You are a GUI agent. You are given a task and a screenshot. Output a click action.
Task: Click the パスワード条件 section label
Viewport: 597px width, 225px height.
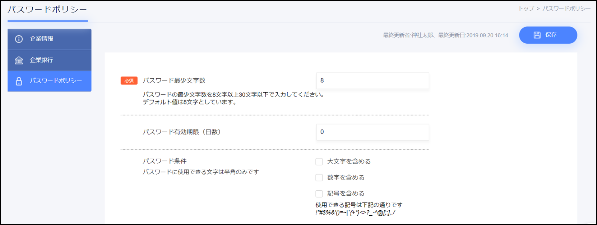pos(165,161)
